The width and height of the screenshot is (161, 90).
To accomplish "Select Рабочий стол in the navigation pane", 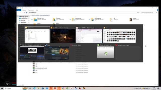I will click(24, 18).
